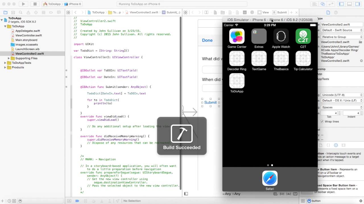Stop the running ToDoApp
The height and width of the screenshot is (204, 364).
(x=35, y=4)
